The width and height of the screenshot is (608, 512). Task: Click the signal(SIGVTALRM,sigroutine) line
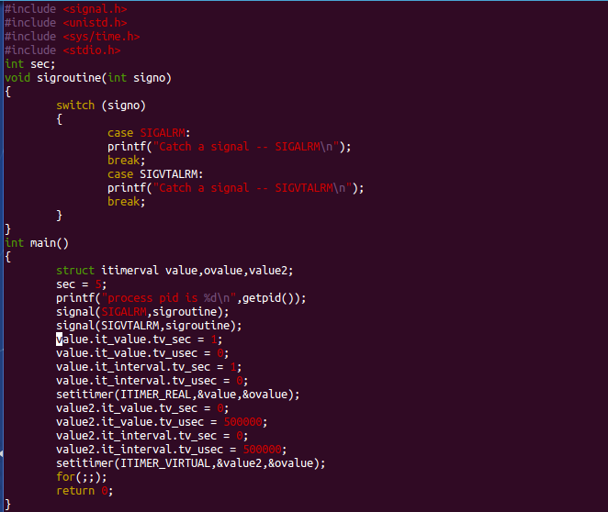[x=149, y=326]
